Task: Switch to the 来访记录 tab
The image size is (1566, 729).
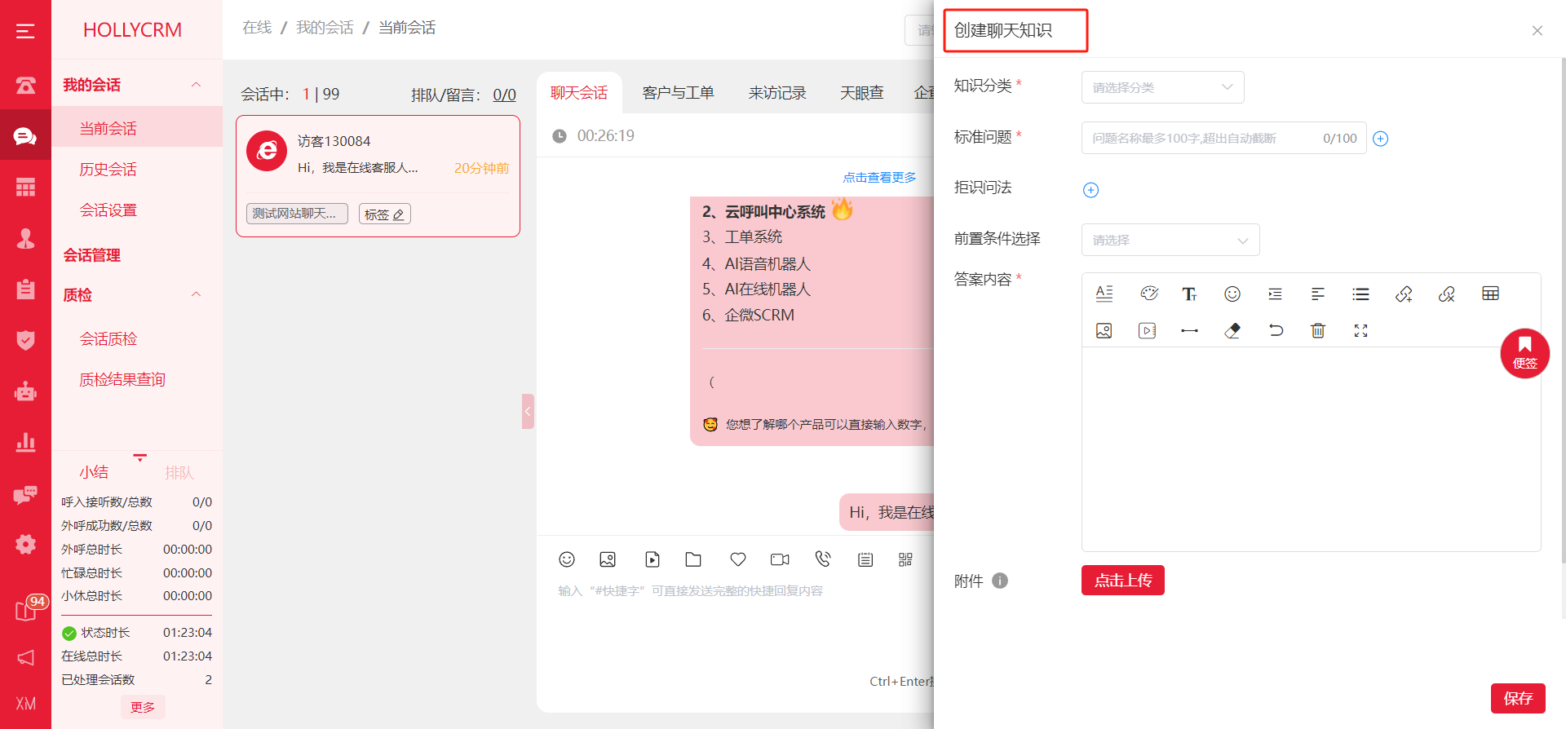Action: (777, 93)
